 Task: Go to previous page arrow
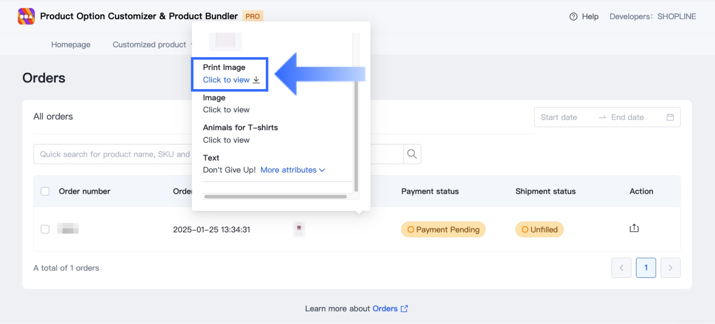pos(621,268)
